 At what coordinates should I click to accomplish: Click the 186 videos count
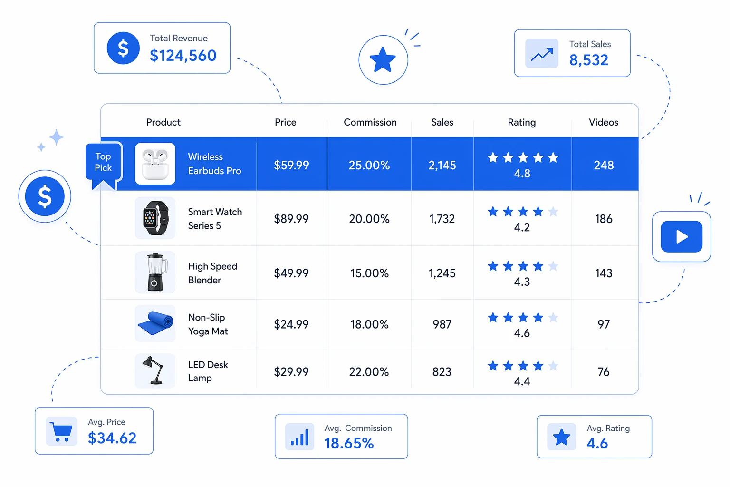604,219
